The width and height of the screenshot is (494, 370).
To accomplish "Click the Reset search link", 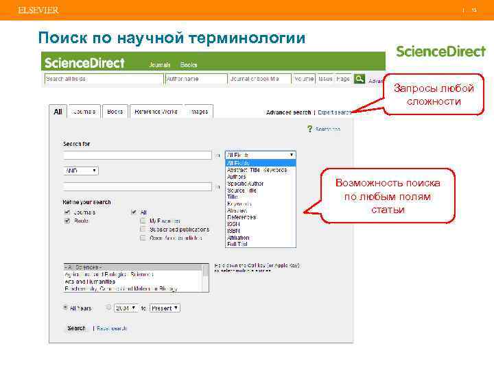I will pyautogui.click(x=112, y=328).
